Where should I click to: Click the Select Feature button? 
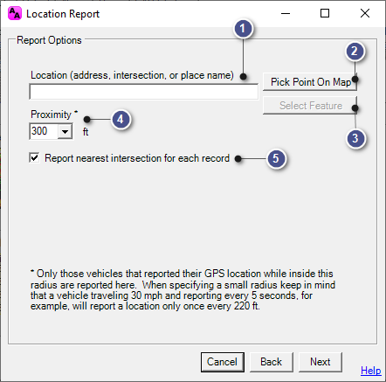point(310,106)
